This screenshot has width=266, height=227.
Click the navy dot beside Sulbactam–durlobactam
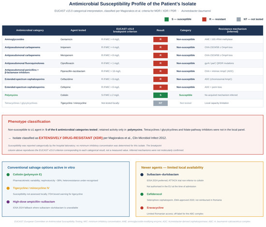pos(142,174)
